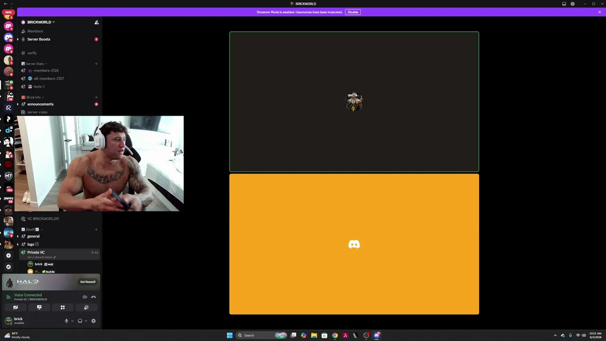
Task: Open microphone input options arrow
Action: click(72, 321)
